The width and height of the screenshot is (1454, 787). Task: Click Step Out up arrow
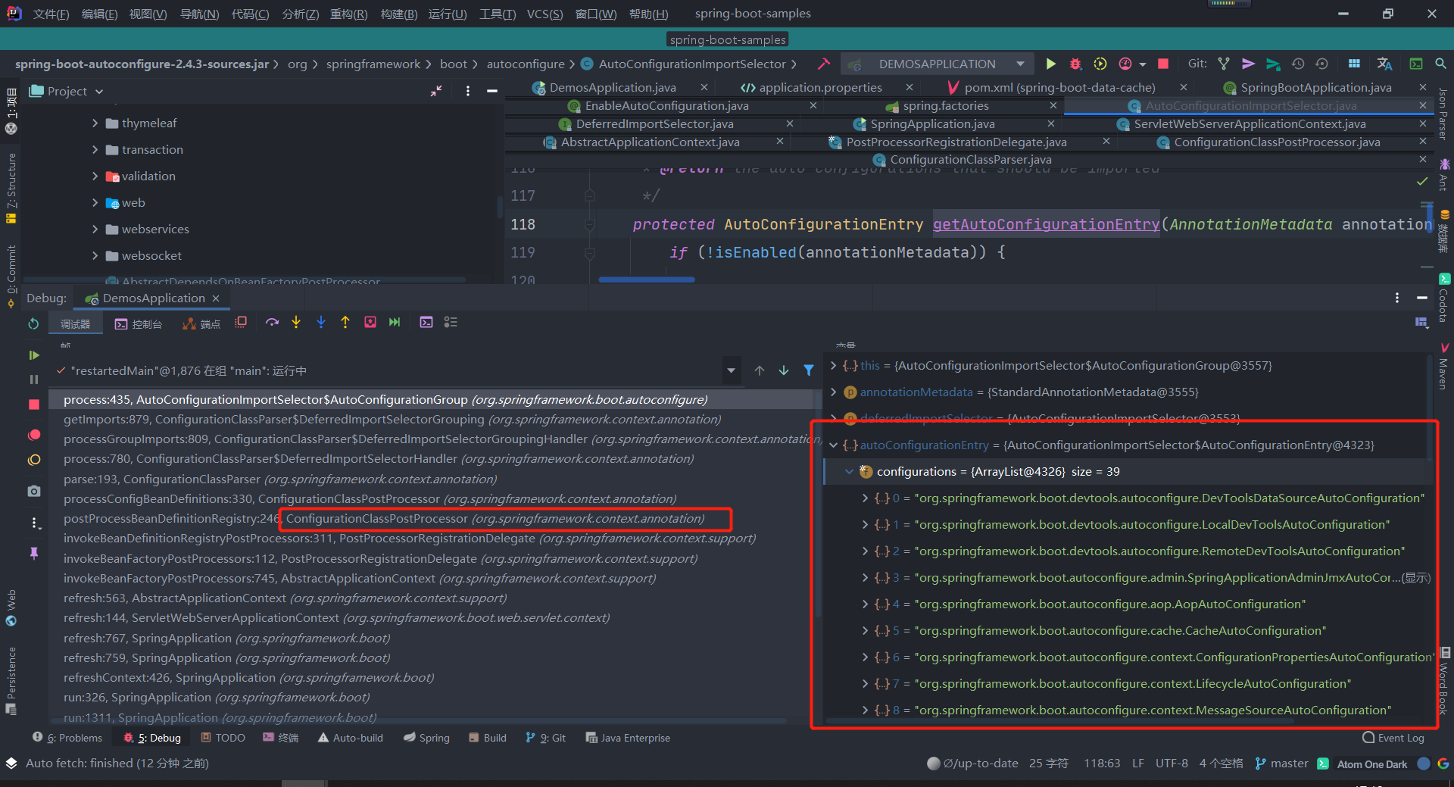point(345,323)
